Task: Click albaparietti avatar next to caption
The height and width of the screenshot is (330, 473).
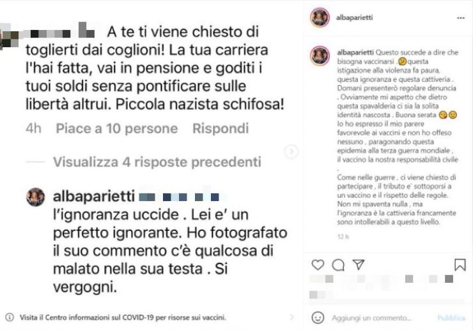Action: point(320,56)
